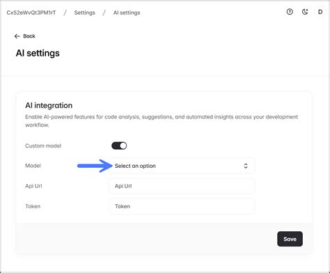The image size is (330, 273).
Task: Go back using the Back link
Action: (25, 36)
